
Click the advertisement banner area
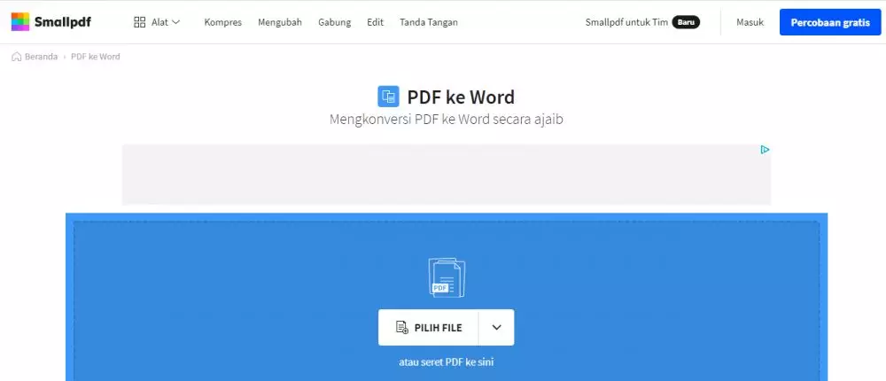pos(447,174)
